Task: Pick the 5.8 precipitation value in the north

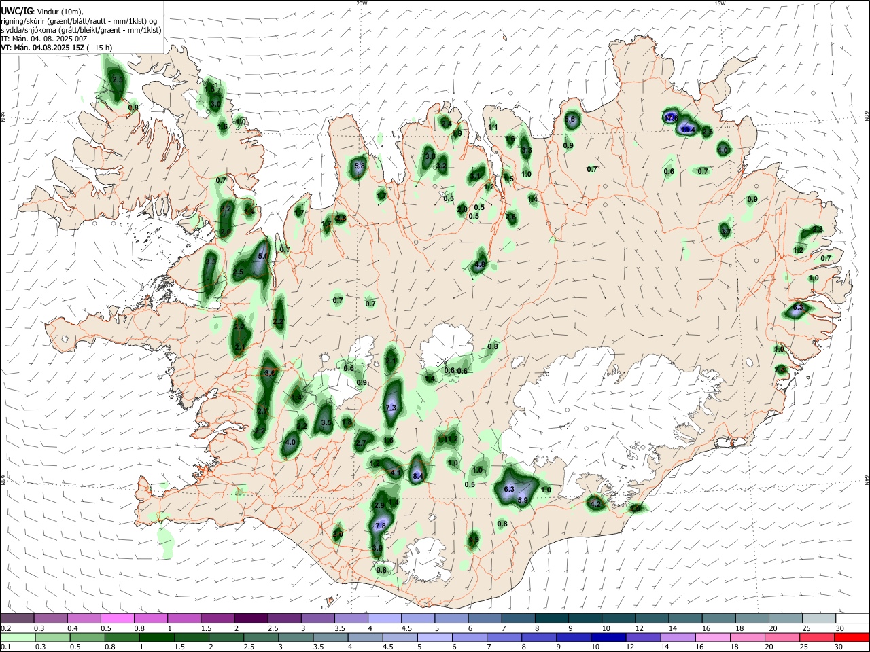Action: point(360,166)
